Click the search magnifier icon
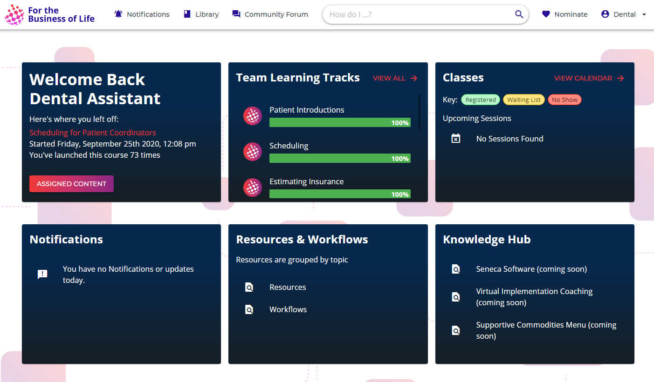This screenshot has width=654, height=382. tap(519, 14)
